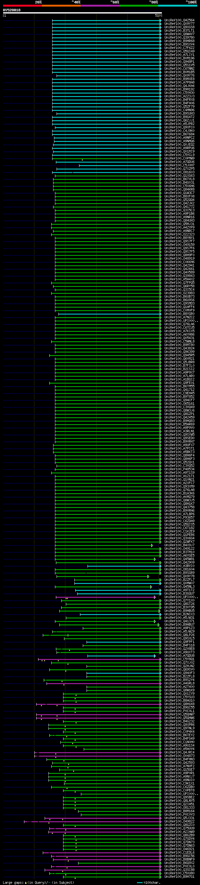Click the UniRef100_Q75UU9 entry
200x885 pixels.
click(x=179, y=828)
